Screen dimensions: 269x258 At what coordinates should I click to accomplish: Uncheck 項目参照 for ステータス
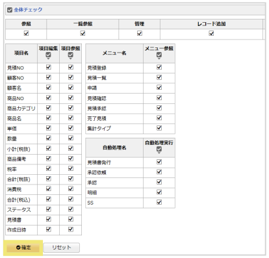tap(71, 209)
